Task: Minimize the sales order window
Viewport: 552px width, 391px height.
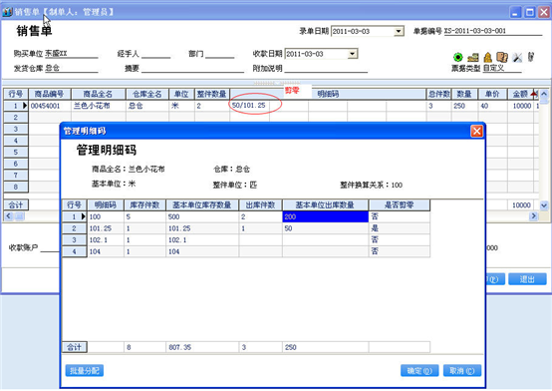Action: pyautogui.click(x=515, y=12)
